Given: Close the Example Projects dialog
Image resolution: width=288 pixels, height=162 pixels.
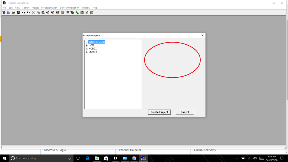Looking at the screenshot, I should pos(202,35).
